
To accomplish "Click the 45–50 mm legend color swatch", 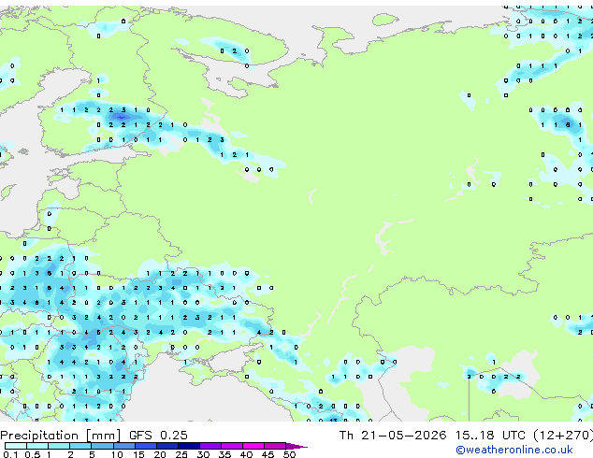I will point(275,446).
